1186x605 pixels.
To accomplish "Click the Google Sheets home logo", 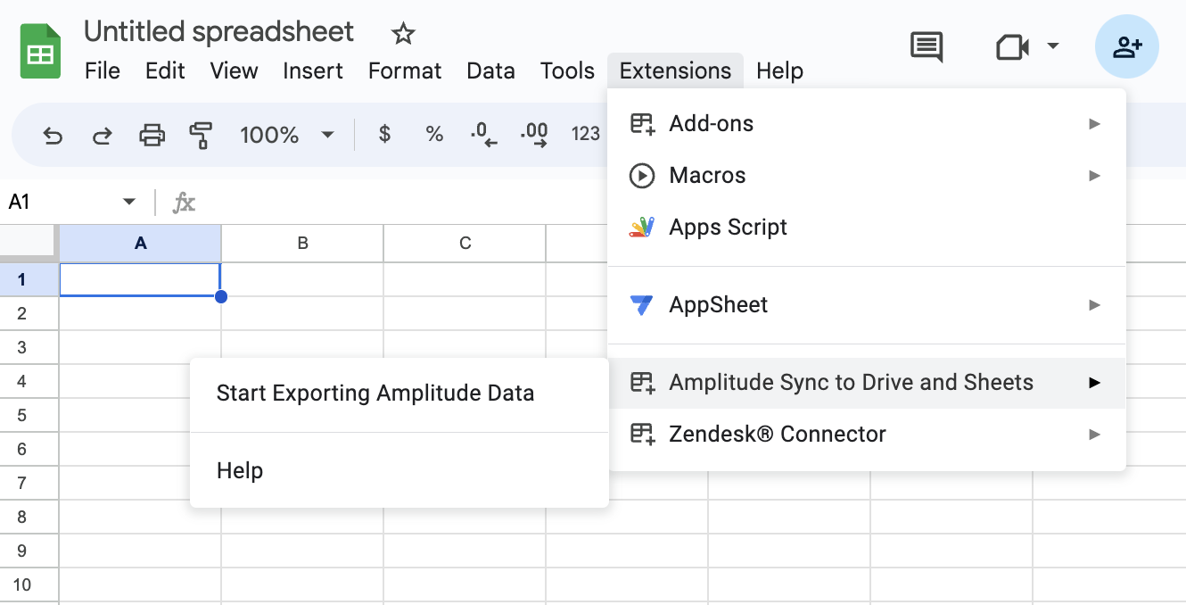I will 40,52.
